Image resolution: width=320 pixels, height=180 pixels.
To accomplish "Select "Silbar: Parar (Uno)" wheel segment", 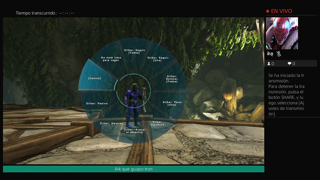I will (172, 103).
